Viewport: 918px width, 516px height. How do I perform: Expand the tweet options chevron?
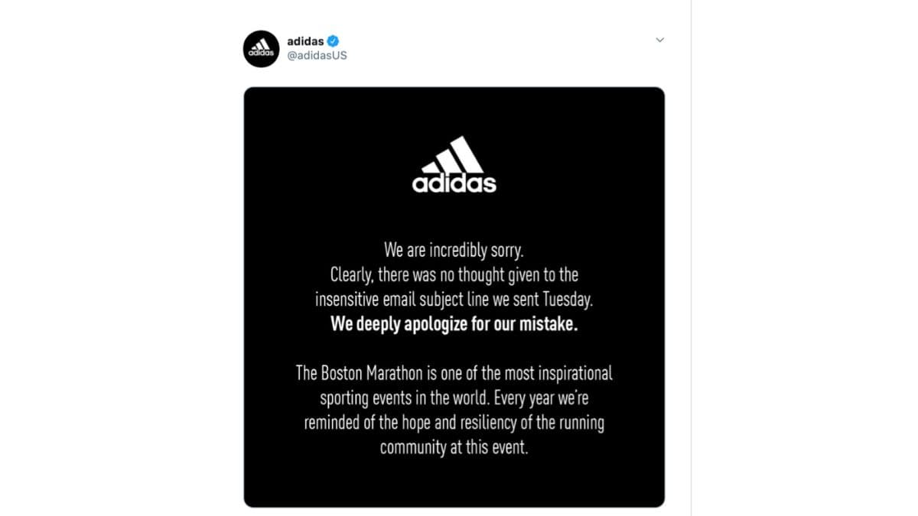pos(659,40)
